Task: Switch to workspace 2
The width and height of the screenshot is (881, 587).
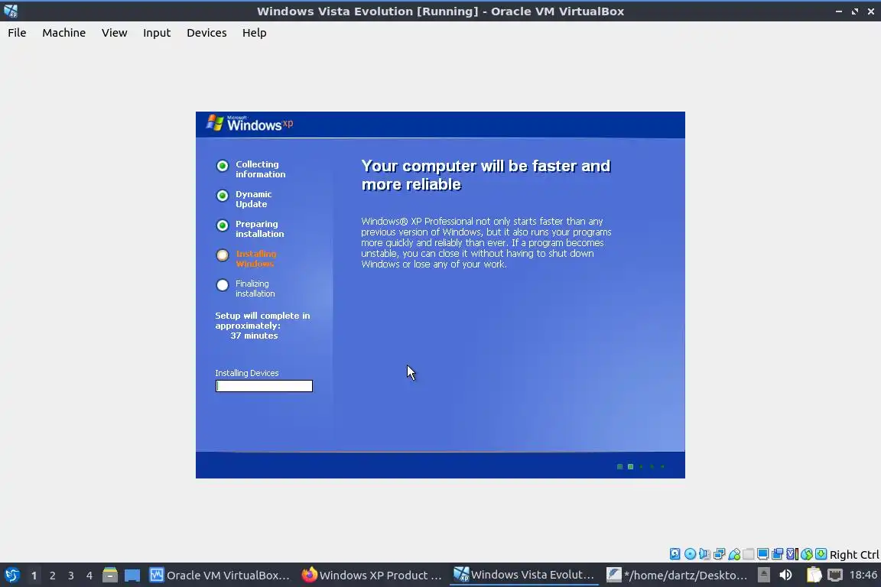Action: pyautogui.click(x=53, y=576)
